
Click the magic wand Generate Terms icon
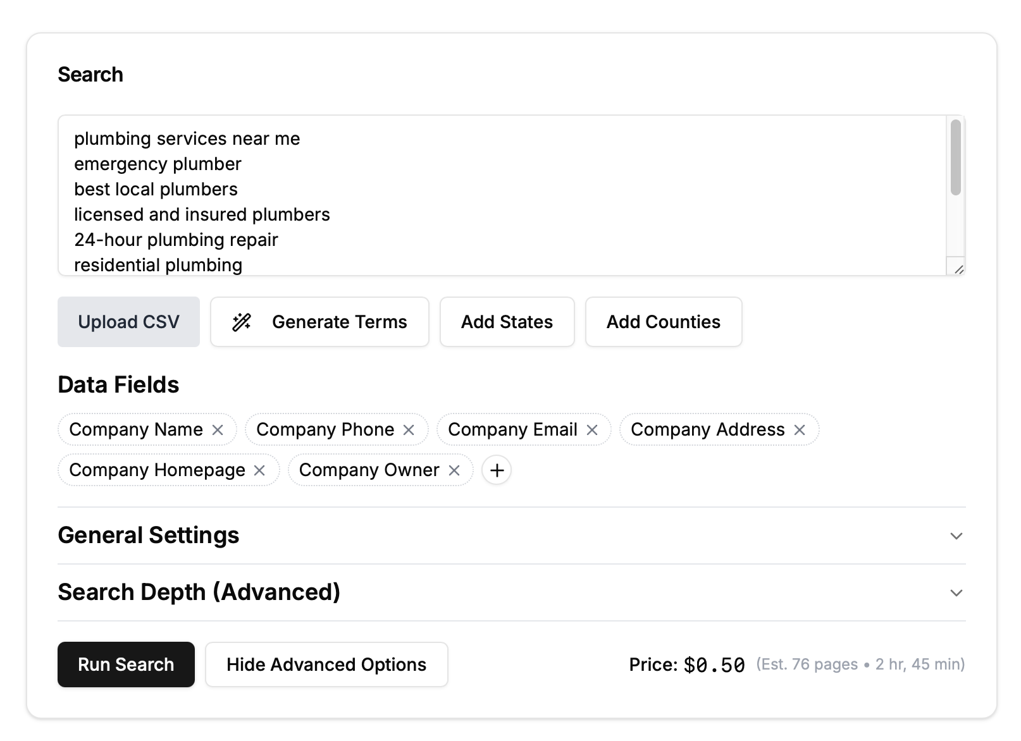pyautogui.click(x=242, y=322)
